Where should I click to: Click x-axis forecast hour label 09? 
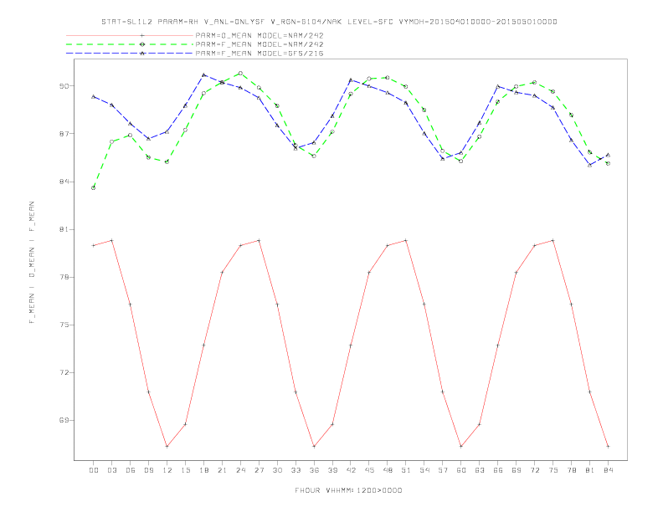(148, 470)
